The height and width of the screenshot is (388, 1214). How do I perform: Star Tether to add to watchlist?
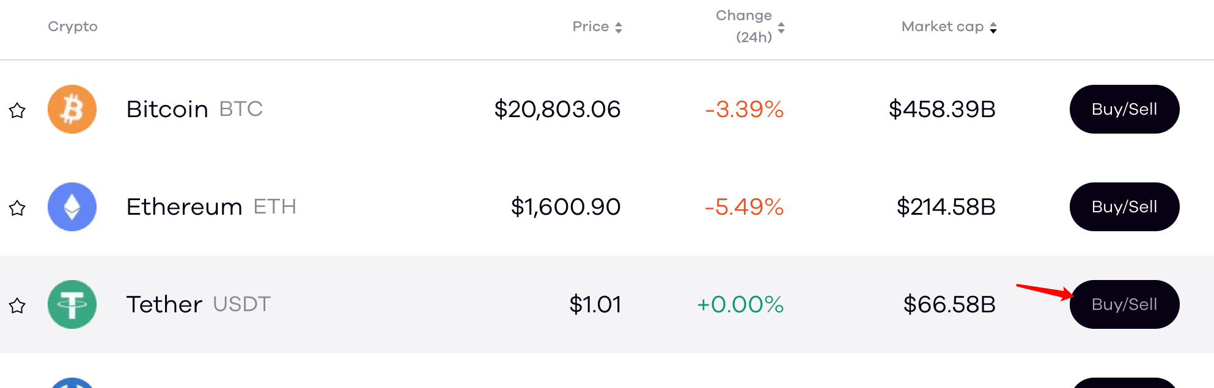(x=17, y=306)
